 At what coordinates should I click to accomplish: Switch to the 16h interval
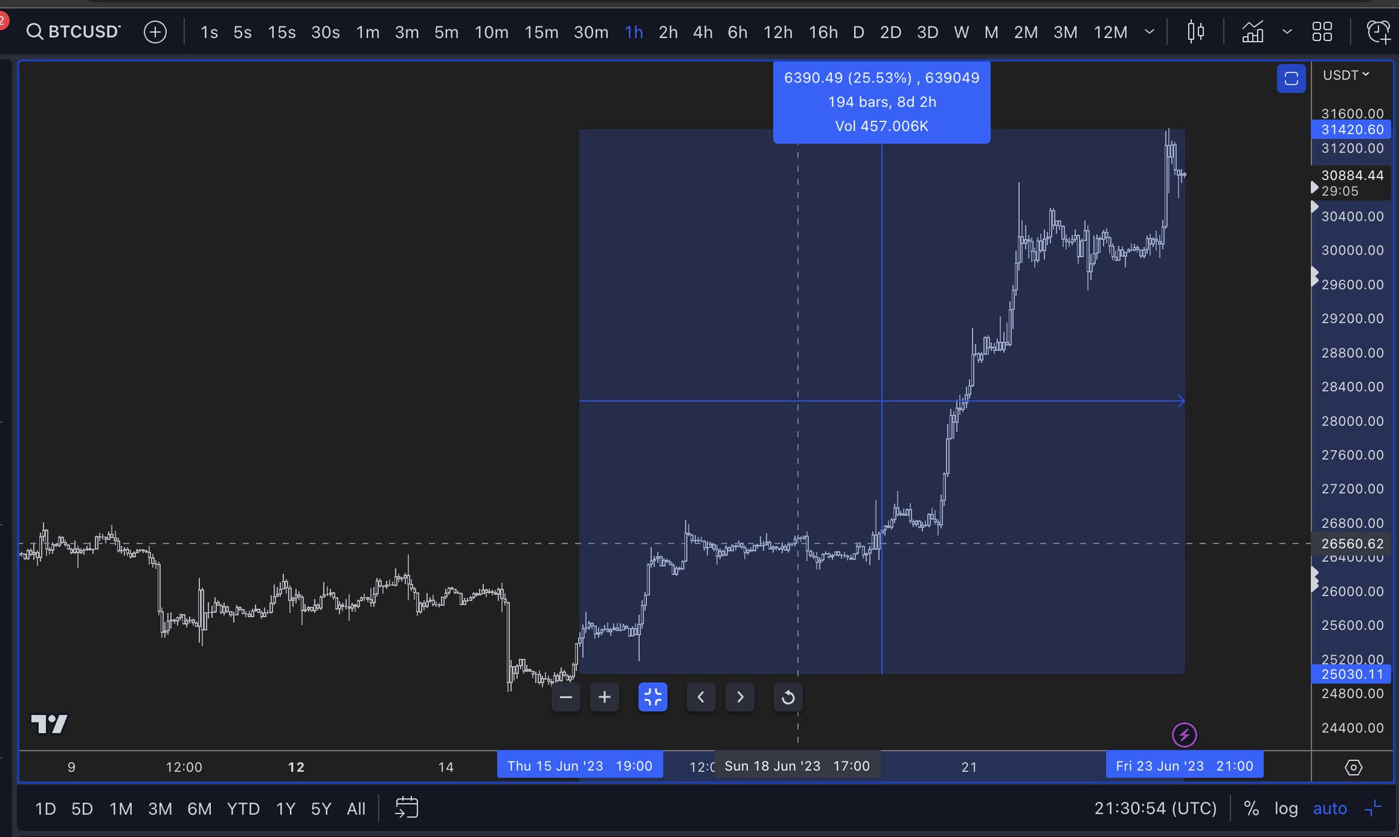pyautogui.click(x=823, y=32)
